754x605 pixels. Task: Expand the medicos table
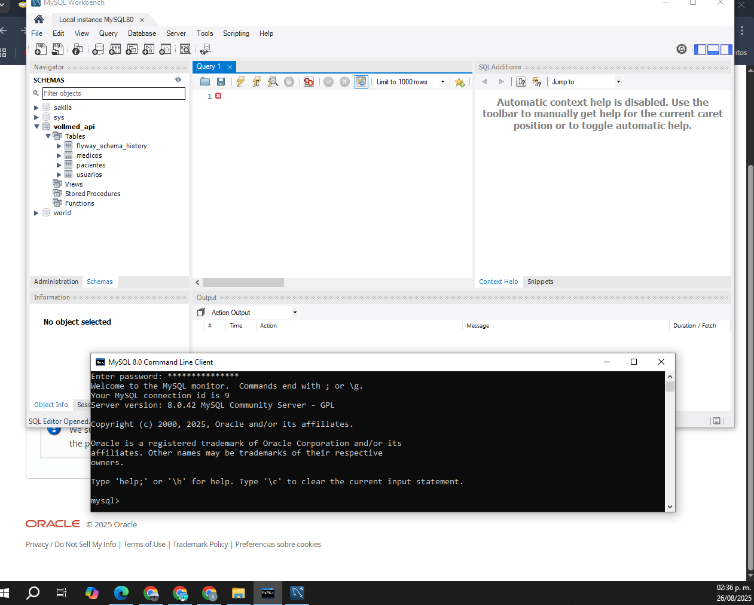pyautogui.click(x=59, y=155)
